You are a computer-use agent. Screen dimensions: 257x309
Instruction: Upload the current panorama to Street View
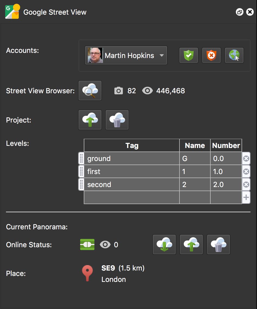[x=191, y=244]
